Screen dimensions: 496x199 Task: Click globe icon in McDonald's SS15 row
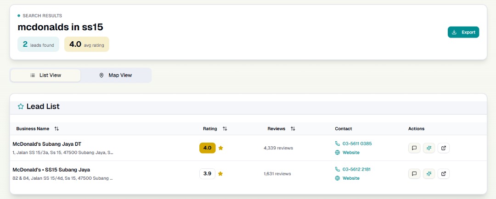(x=337, y=178)
